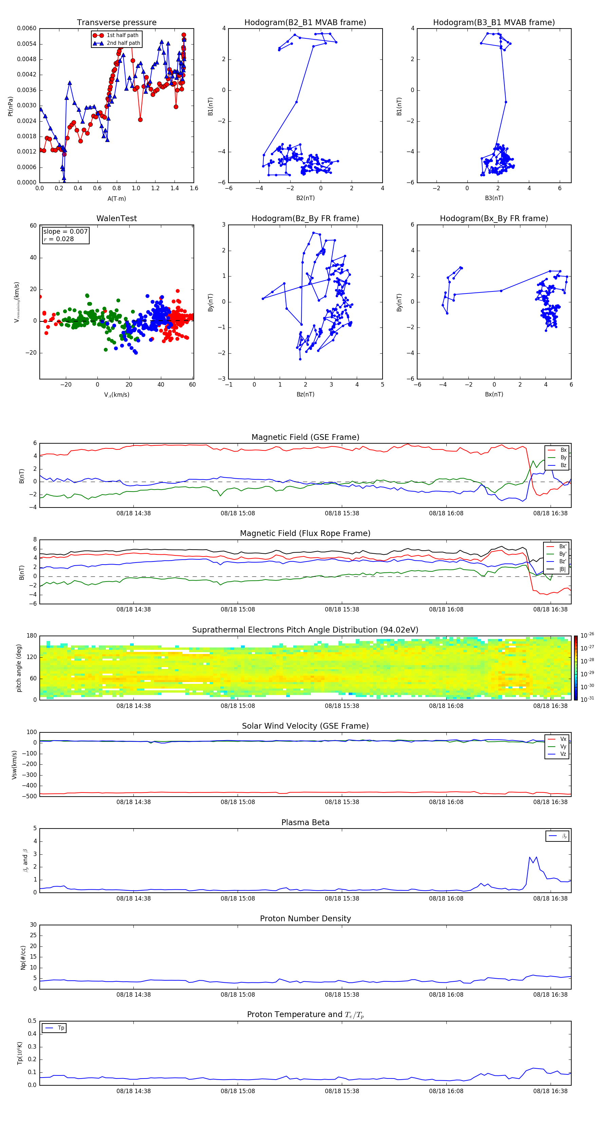Click the 'Pt(nPa)' y-axis label
Viewport: 611px width, 1121px height.
click(x=11, y=106)
